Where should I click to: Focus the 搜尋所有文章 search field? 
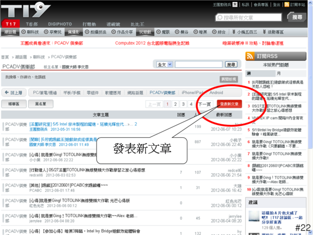point(248,17)
